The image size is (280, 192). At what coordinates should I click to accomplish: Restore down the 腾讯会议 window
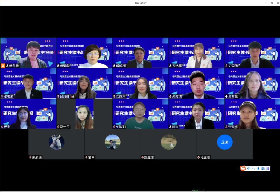[272, 3]
